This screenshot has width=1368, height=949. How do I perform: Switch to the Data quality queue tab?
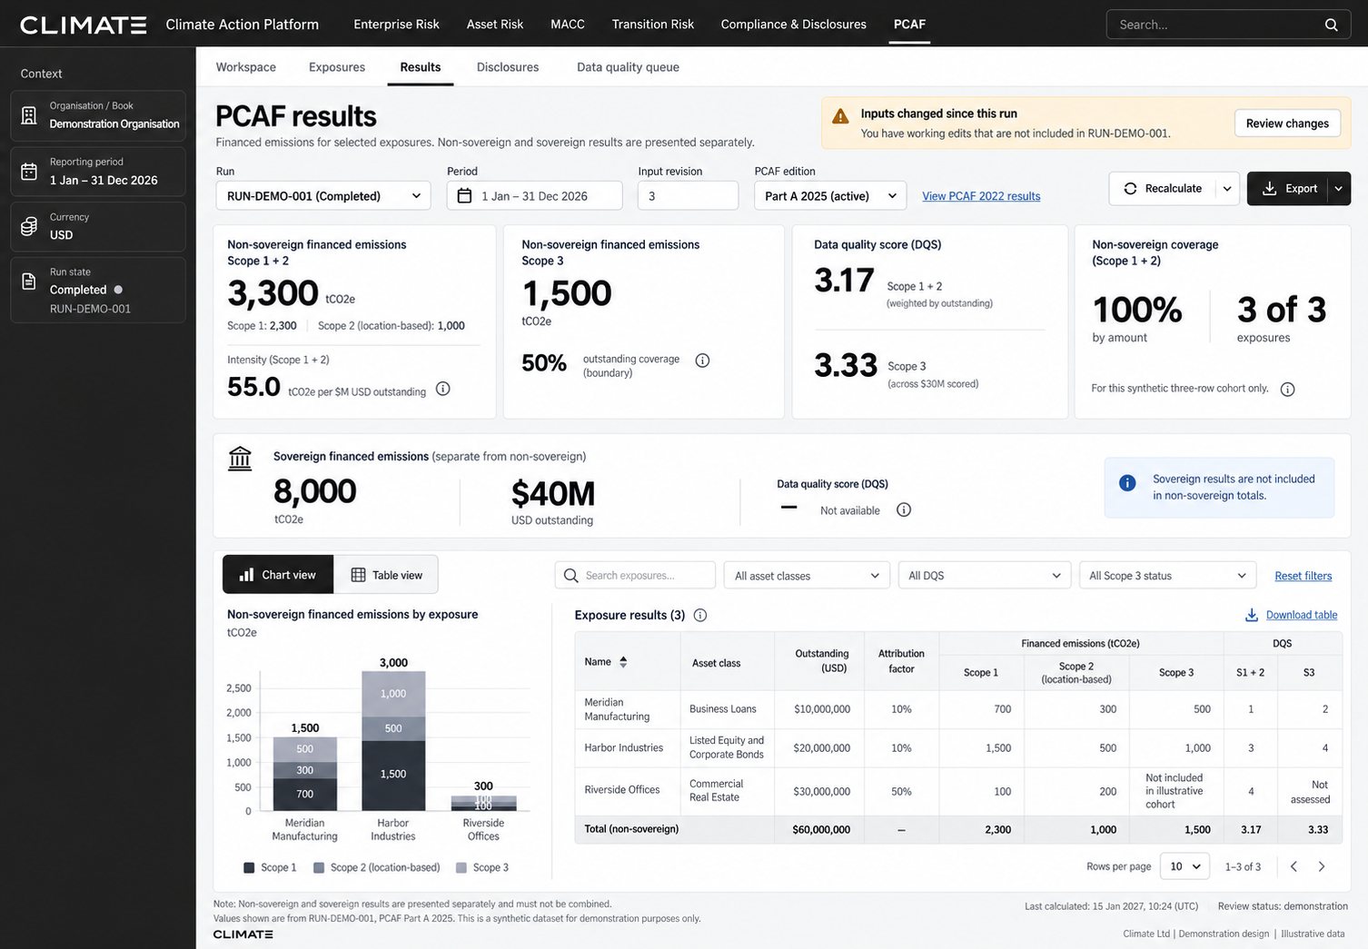(628, 67)
